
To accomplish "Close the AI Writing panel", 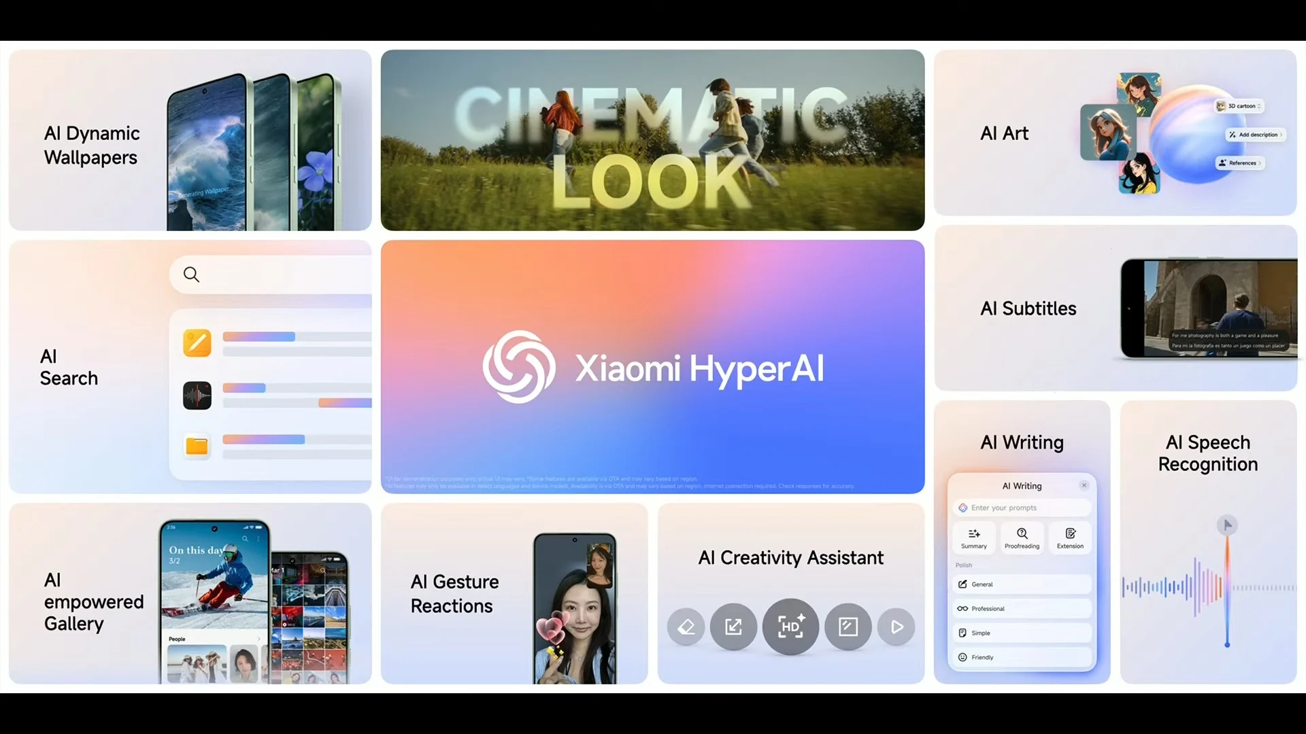I will (x=1084, y=485).
